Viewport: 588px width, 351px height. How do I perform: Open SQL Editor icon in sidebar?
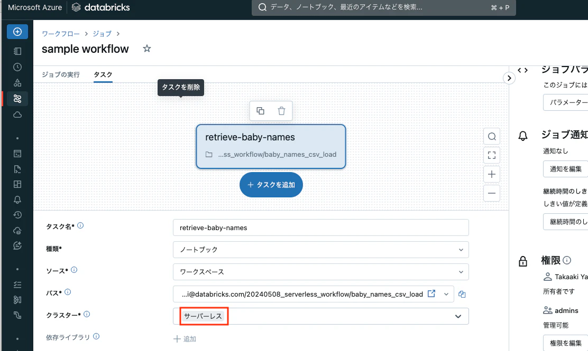pos(17,154)
